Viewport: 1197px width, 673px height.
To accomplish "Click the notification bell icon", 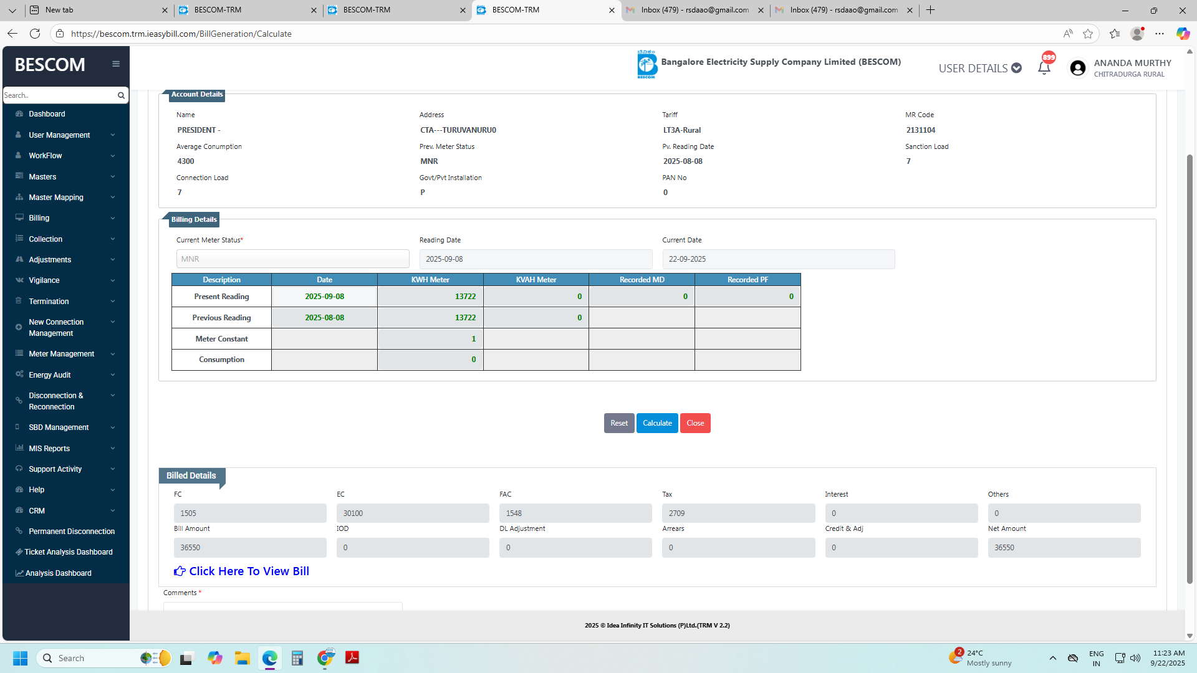I will pyautogui.click(x=1044, y=68).
